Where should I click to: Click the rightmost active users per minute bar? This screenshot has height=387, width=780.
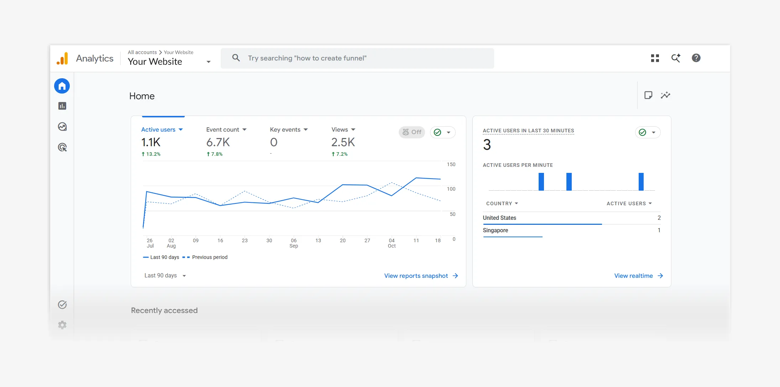[641, 182]
